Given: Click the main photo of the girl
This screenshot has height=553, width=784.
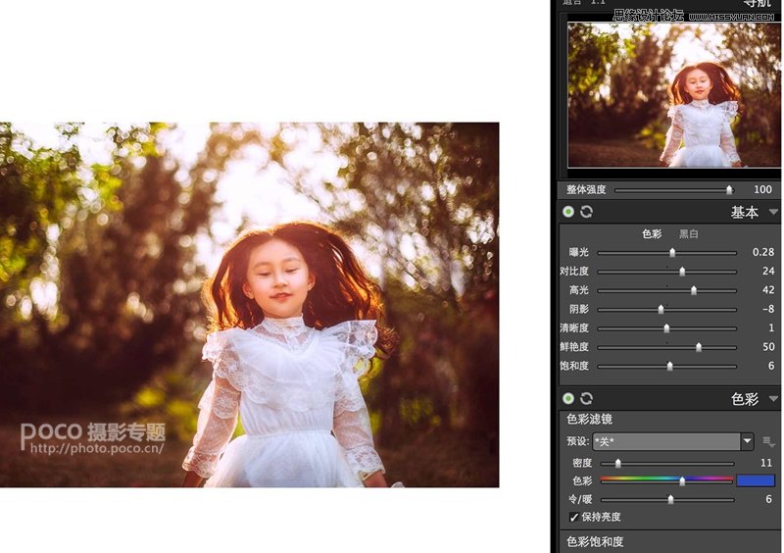Looking at the screenshot, I should pyautogui.click(x=250, y=305).
